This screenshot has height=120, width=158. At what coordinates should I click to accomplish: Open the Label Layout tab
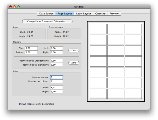point(83,14)
